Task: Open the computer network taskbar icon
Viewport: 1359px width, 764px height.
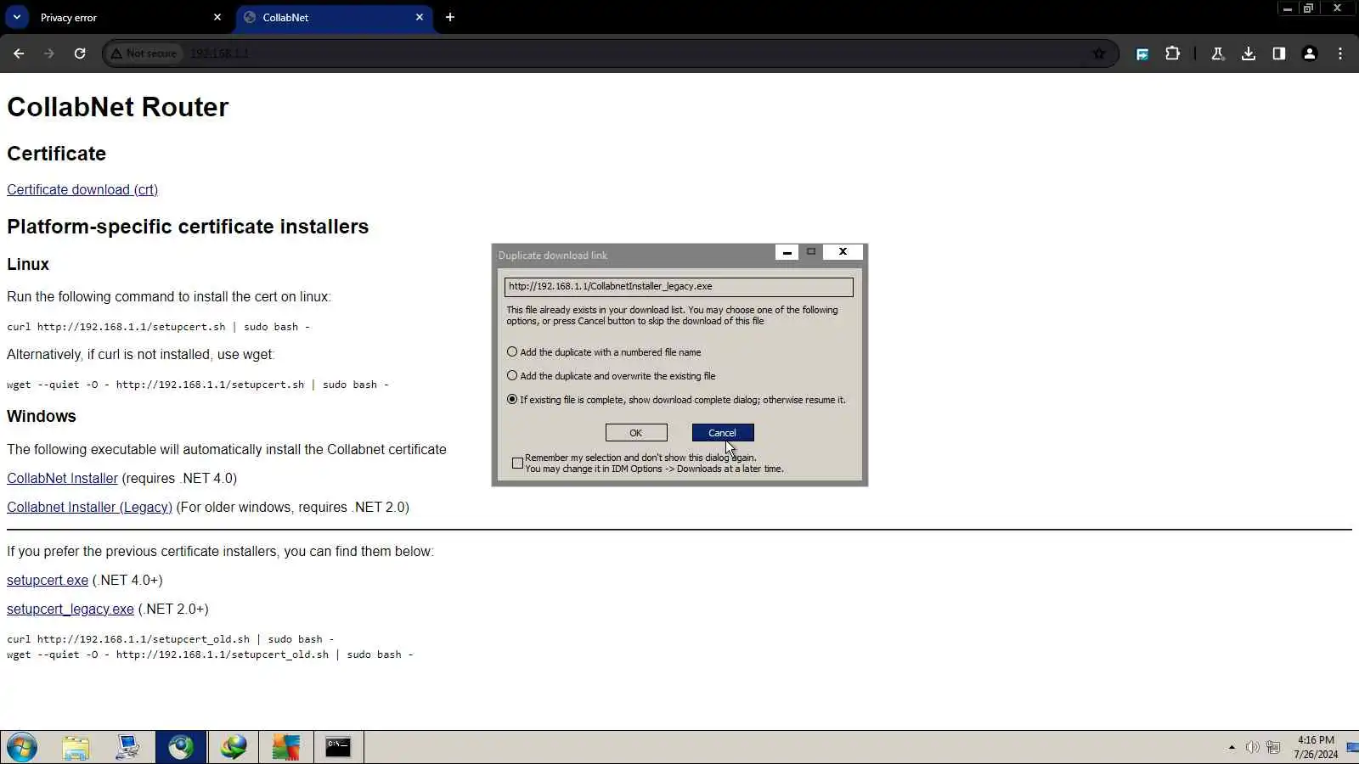Action: coord(127,748)
